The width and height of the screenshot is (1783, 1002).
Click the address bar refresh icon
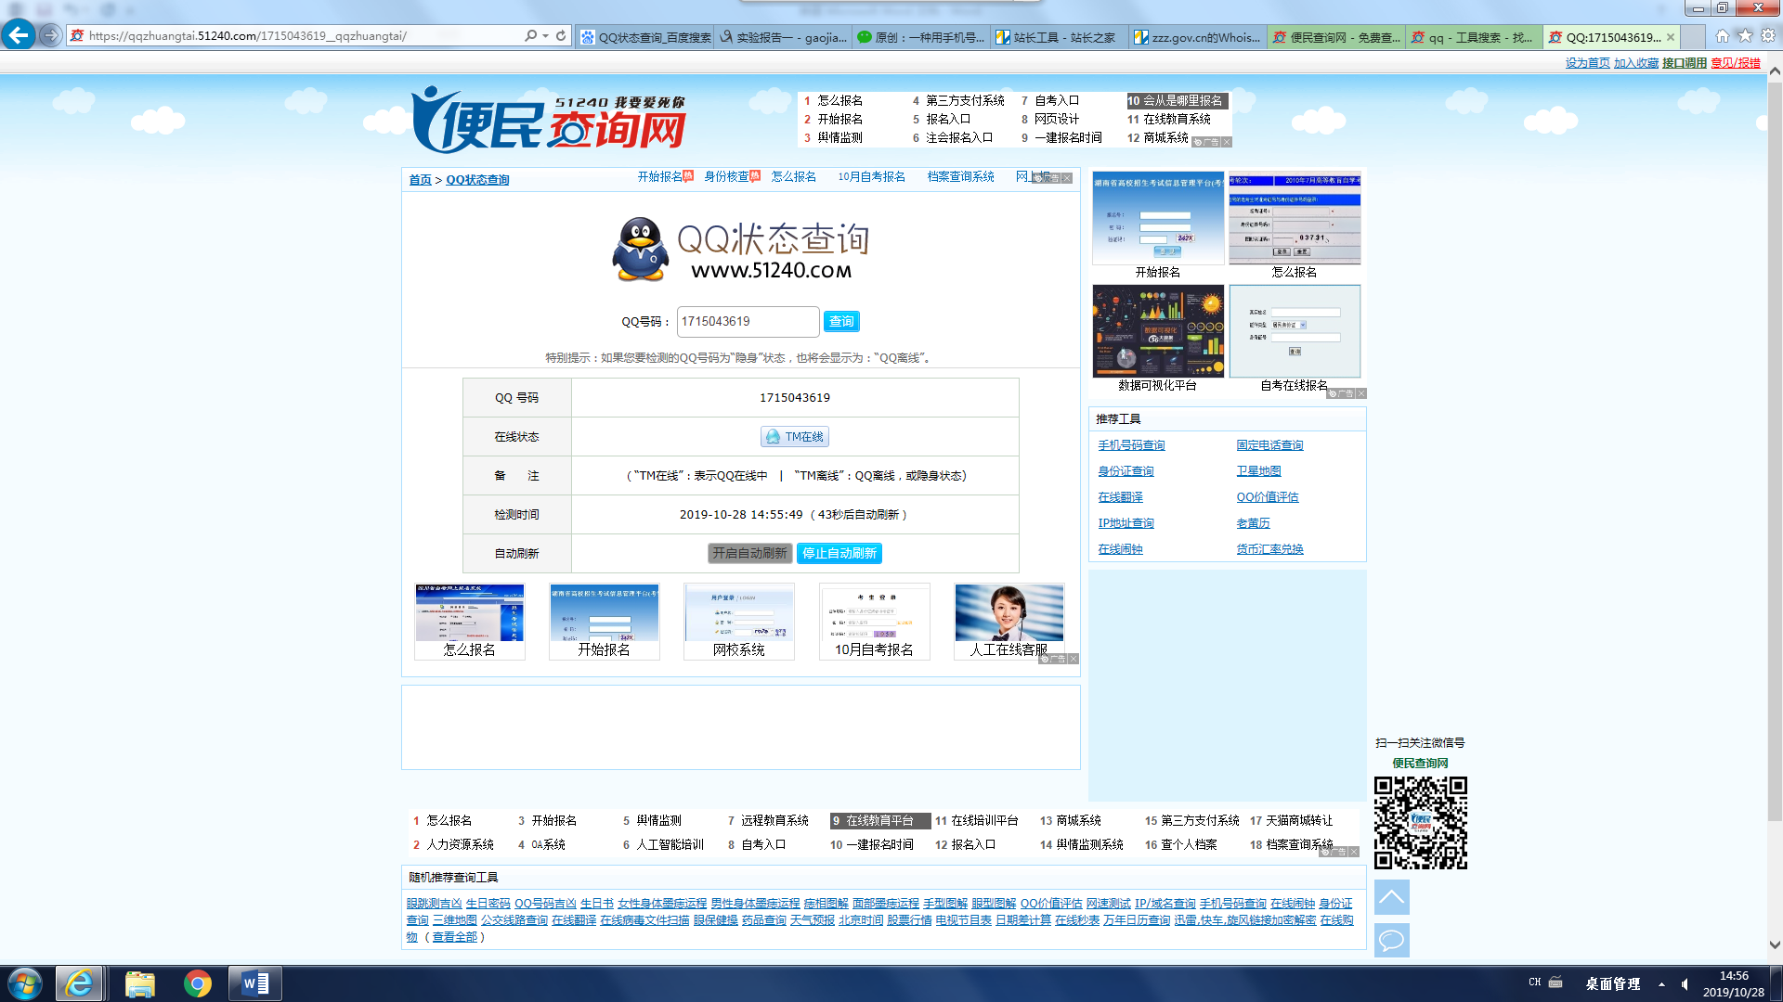561,36
